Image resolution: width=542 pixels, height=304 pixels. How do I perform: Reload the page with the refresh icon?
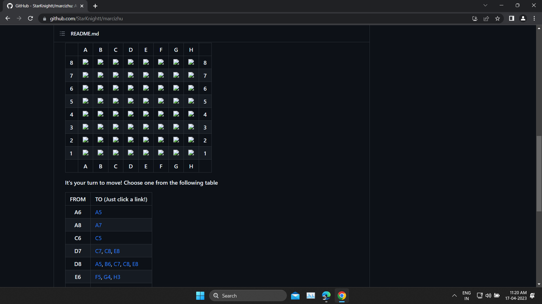tap(30, 18)
